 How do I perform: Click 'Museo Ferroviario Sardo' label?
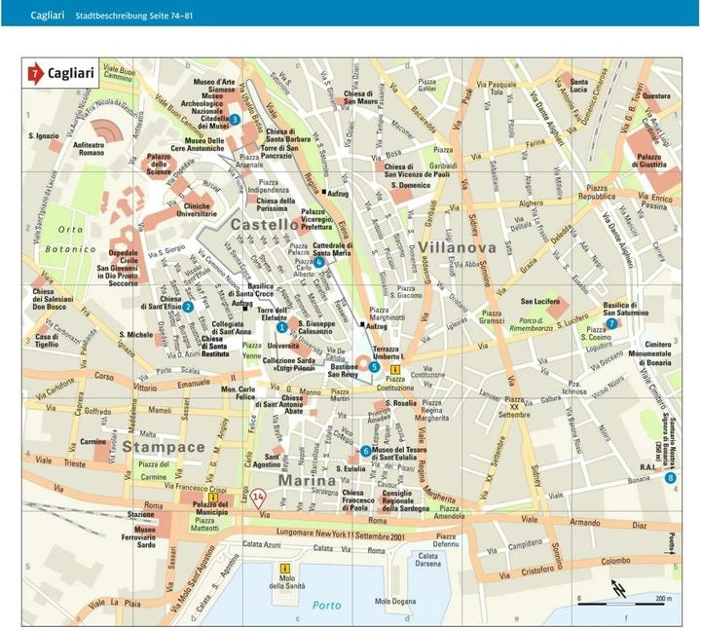click(138, 537)
